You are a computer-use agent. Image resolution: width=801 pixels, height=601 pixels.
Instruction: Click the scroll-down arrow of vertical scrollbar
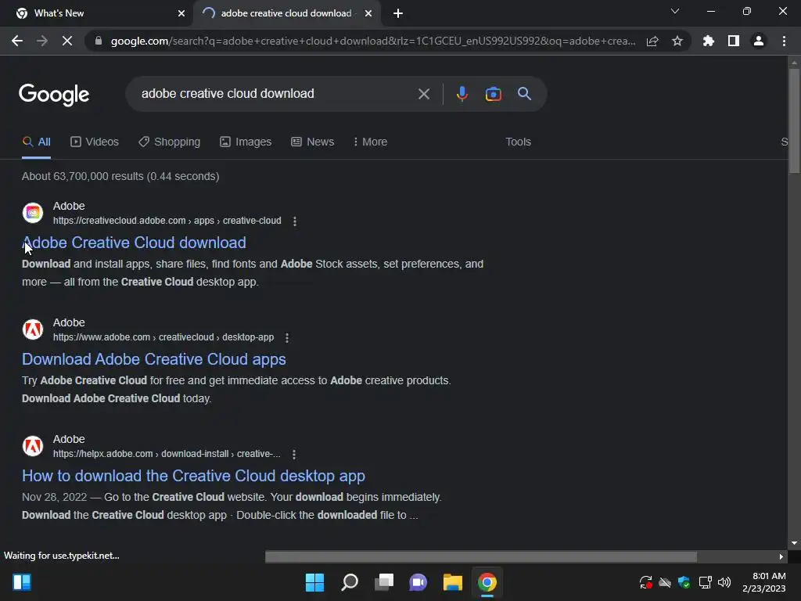point(794,543)
